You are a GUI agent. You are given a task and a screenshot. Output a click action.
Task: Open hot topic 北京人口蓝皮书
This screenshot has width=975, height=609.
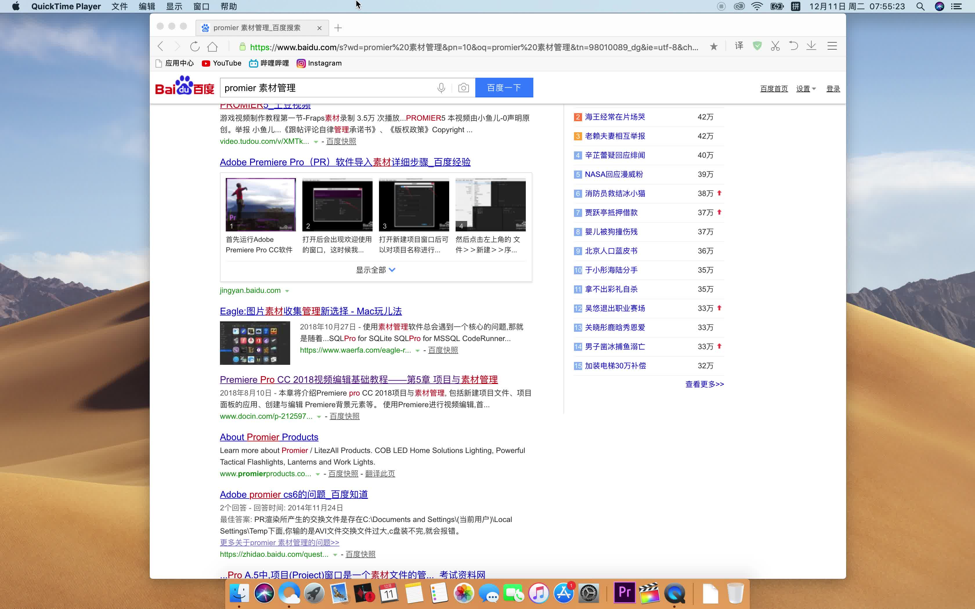point(611,251)
